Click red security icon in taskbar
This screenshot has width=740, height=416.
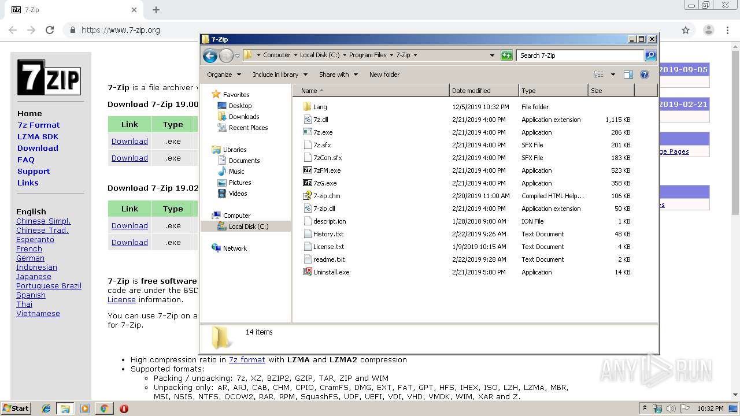(124, 408)
